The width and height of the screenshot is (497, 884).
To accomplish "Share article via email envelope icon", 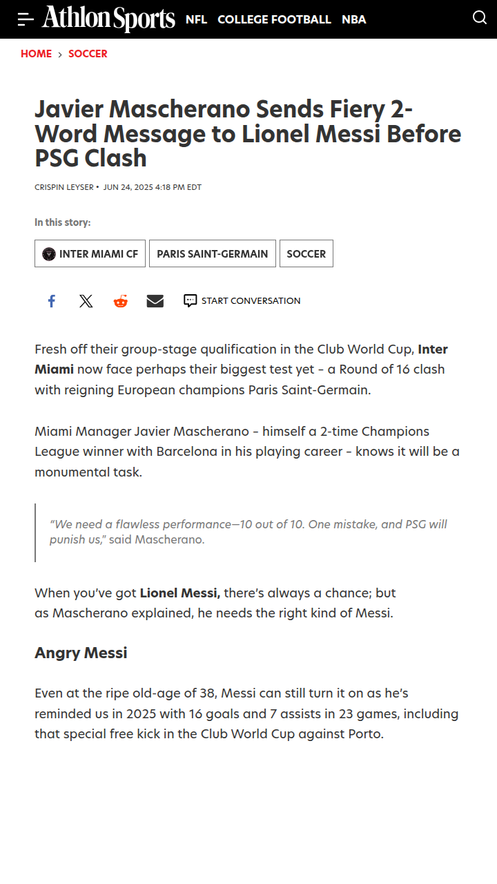I will point(155,301).
